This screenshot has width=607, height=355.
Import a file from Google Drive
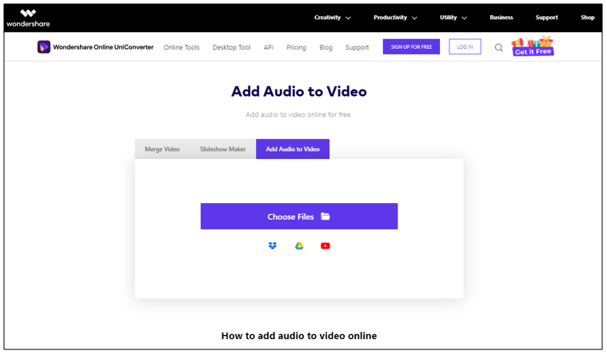[x=299, y=245]
